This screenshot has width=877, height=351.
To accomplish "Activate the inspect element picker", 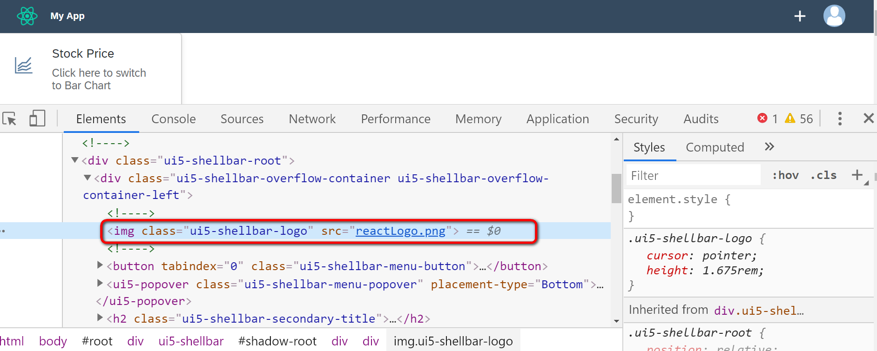I will [10, 119].
